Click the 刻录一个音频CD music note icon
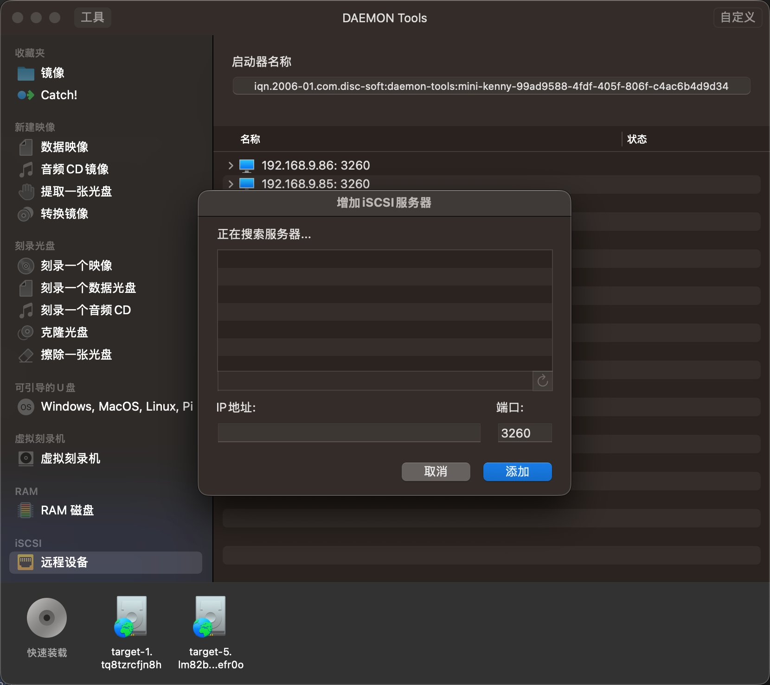Image resolution: width=770 pixels, height=685 pixels. 26,311
